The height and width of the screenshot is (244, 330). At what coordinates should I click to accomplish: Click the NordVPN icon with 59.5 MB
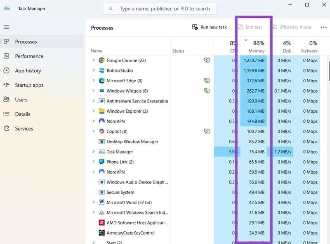click(x=101, y=172)
